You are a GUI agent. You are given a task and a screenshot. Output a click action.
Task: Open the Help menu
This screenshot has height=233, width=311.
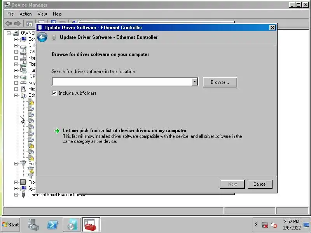coord(57,14)
